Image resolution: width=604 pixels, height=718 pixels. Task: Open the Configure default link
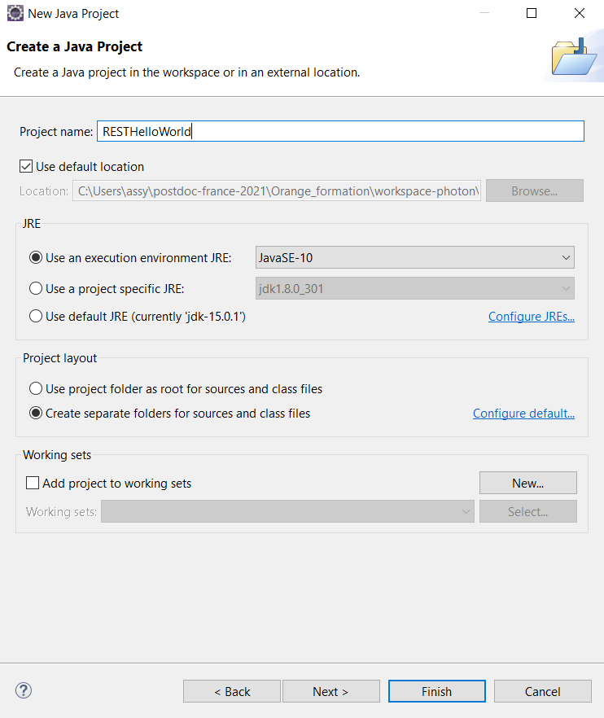[523, 414]
